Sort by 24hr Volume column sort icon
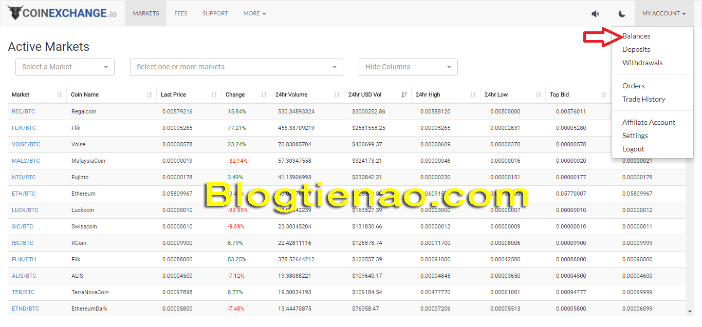702x327 pixels. (x=337, y=95)
